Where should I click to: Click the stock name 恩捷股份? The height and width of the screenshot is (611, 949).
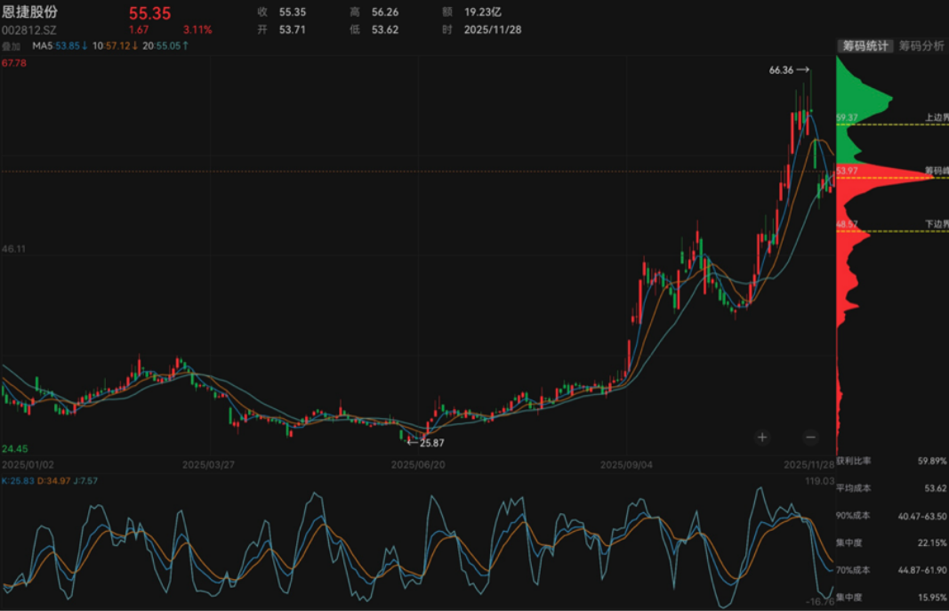(x=29, y=12)
